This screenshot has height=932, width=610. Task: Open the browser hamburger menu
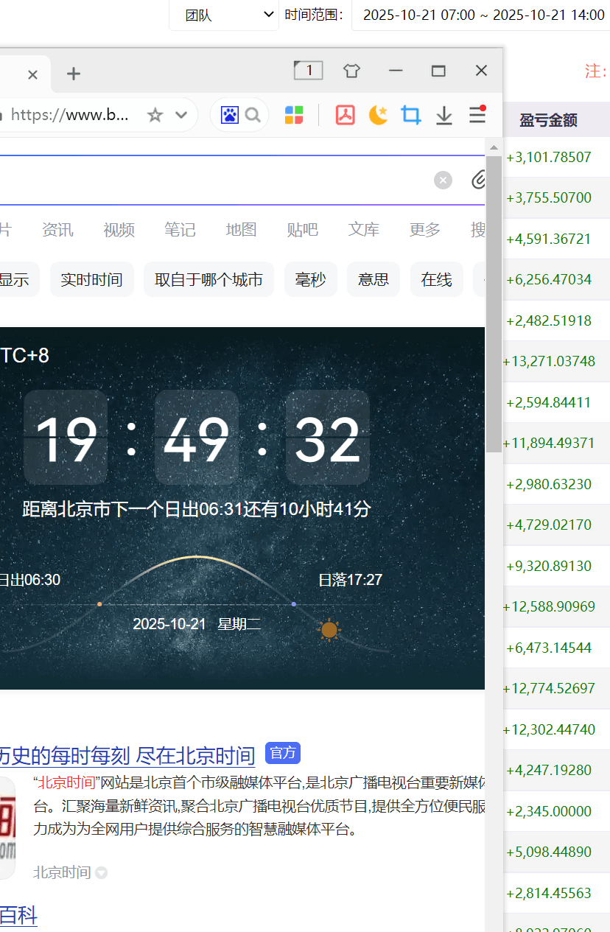[477, 115]
